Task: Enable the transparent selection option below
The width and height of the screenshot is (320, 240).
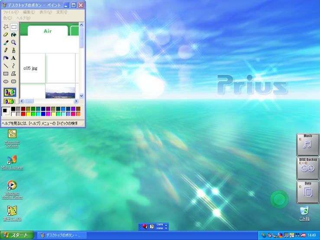Action: coord(10,101)
